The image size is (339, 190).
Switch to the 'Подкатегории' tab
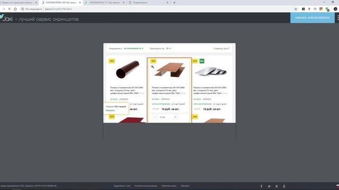click(x=148, y=3)
